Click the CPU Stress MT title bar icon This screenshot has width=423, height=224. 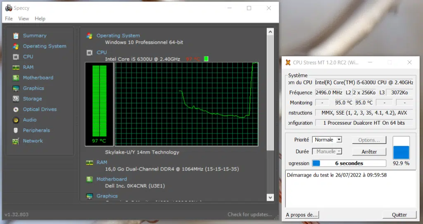pyautogui.click(x=288, y=62)
